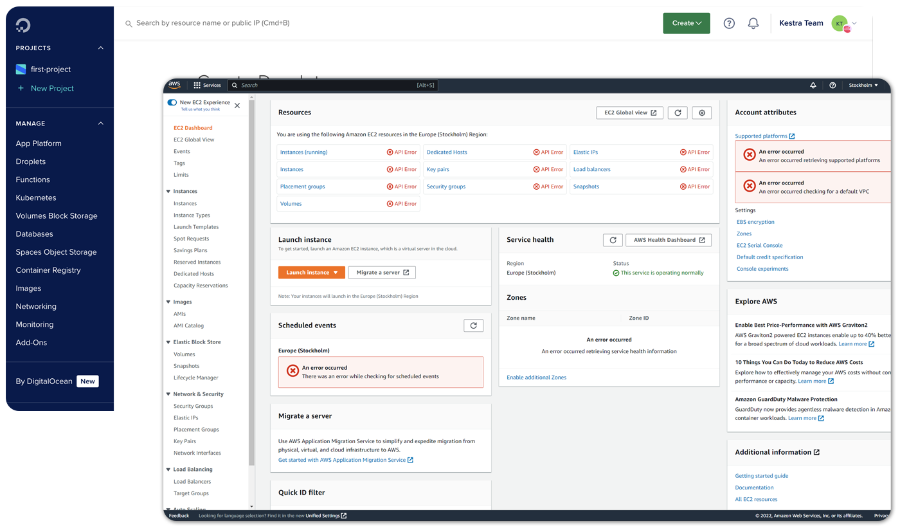Collapse the Instances tree section
Viewport: 900px width, 530px height.
click(x=168, y=192)
